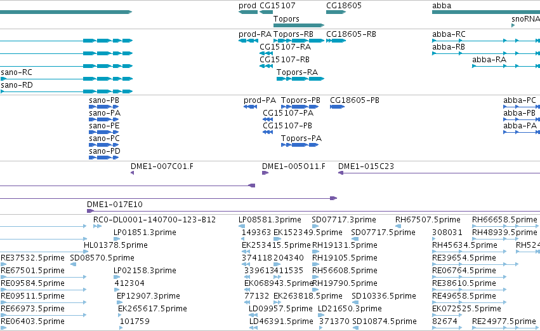The image size is (540, 331).
Task: Select the SD07717.3prime EST label
Action: pos(344,220)
